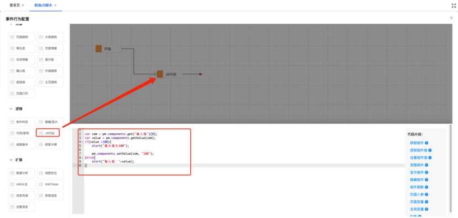458x218 pixels.
Task: Click the 开始 node on canvas
Action: pos(108,48)
